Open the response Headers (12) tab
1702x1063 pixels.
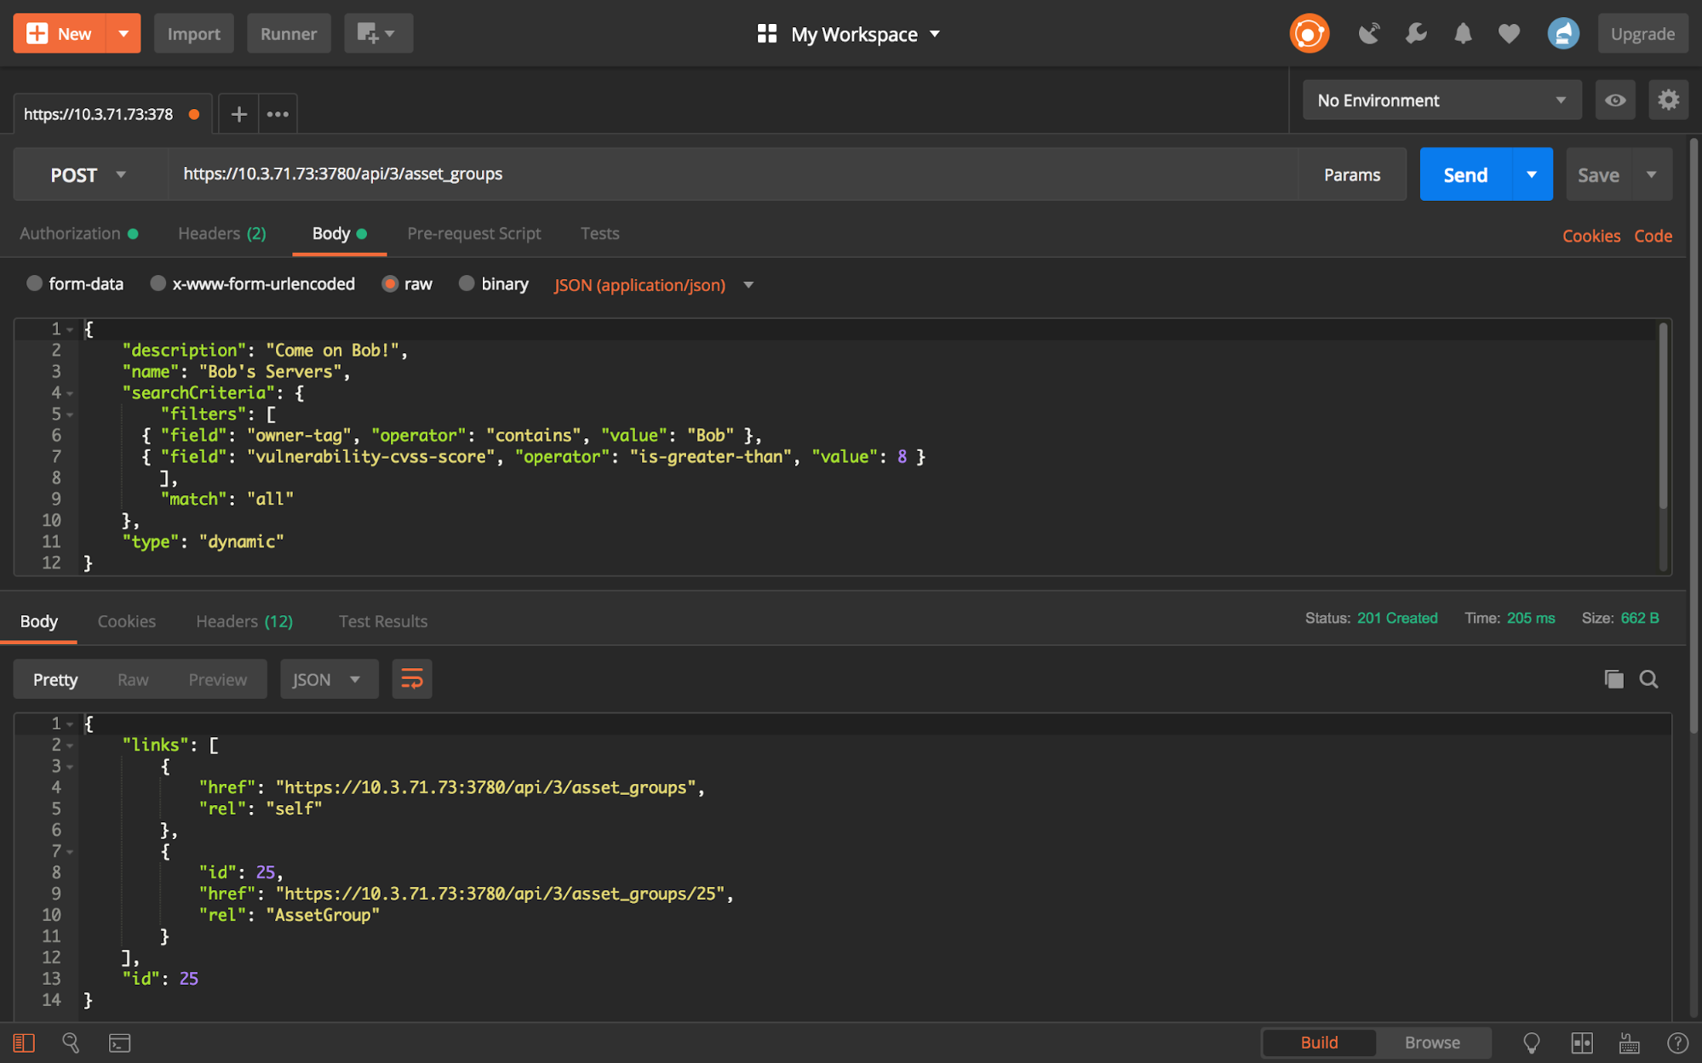tap(244, 621)
